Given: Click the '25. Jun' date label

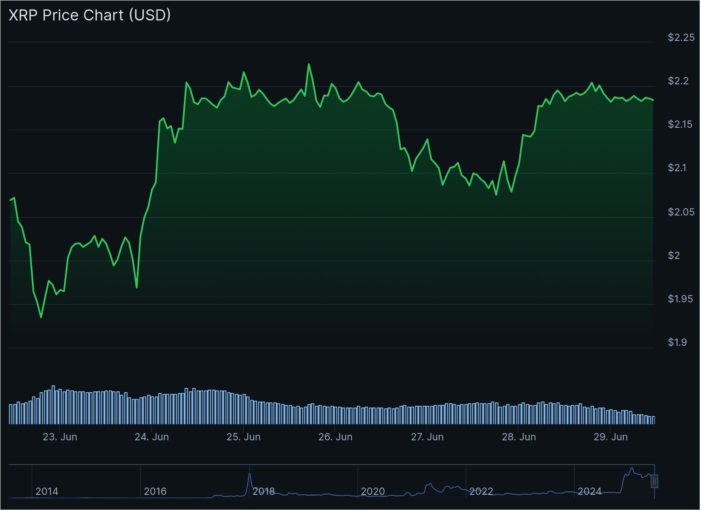Looking at the screenshot, I should 243,437.
